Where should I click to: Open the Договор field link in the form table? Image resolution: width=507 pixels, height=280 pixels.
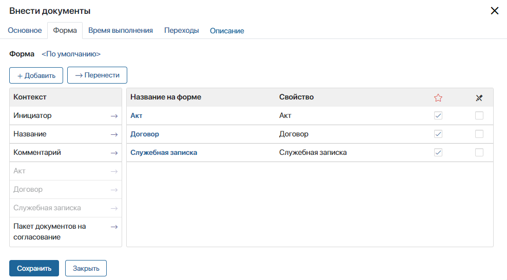[x=145, y=134]
